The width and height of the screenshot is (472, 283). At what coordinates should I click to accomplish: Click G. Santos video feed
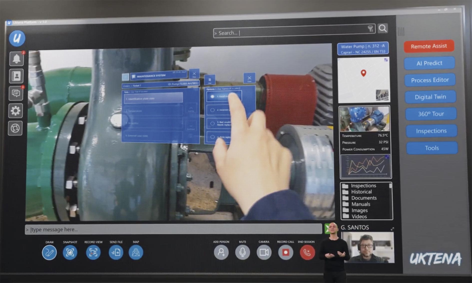368,247
